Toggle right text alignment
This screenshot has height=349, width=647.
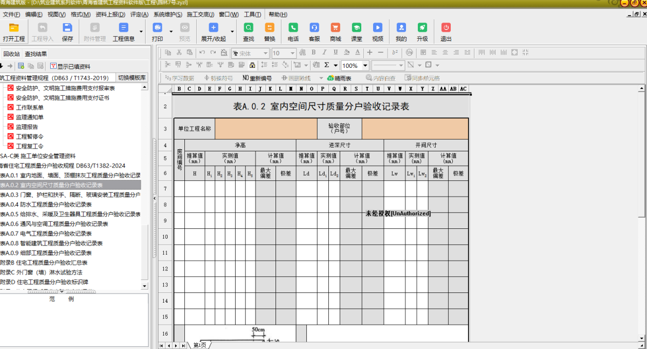pos(457,52)
